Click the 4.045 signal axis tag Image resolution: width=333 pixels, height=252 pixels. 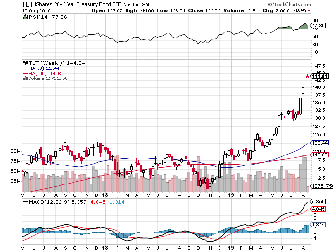click(x=318, y=209)
